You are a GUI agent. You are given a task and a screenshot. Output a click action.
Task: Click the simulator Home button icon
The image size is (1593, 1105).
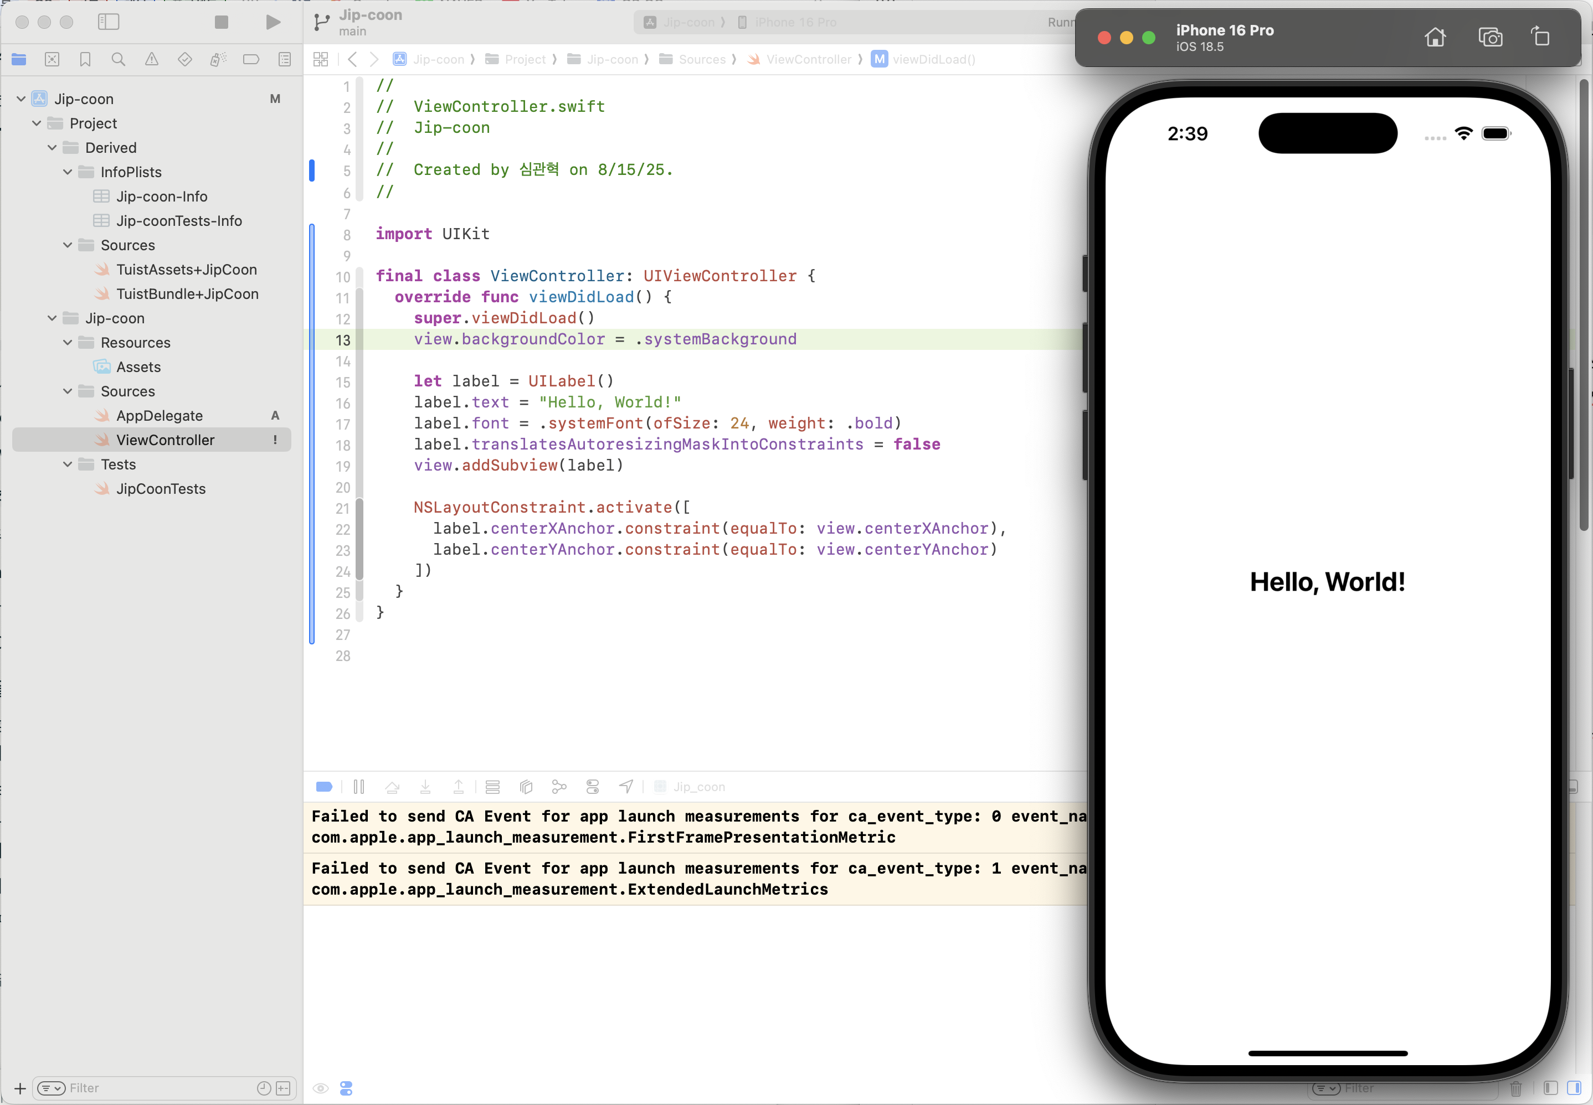point(1435,37)
